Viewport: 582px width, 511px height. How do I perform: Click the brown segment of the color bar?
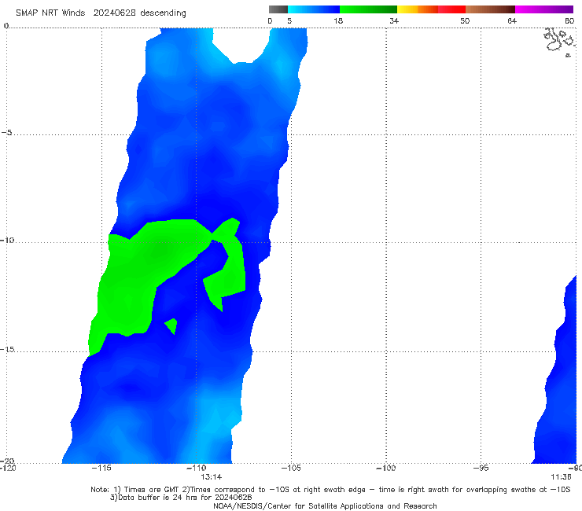coord(490,9)
